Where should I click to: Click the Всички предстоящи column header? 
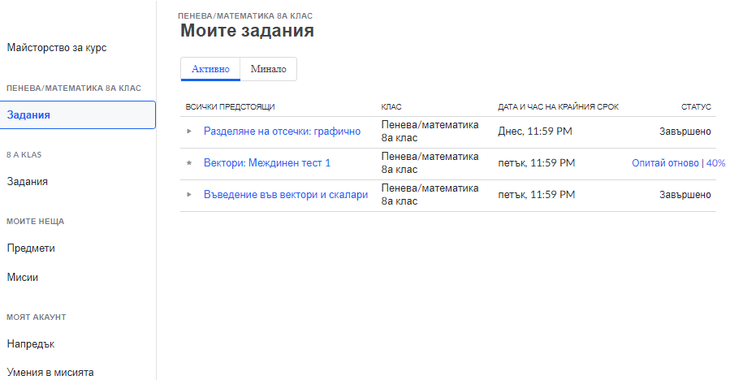[x=230, y=107]
